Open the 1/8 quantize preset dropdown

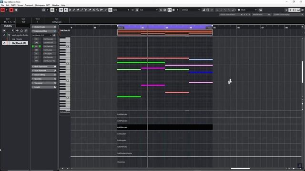tap(149, 10)
